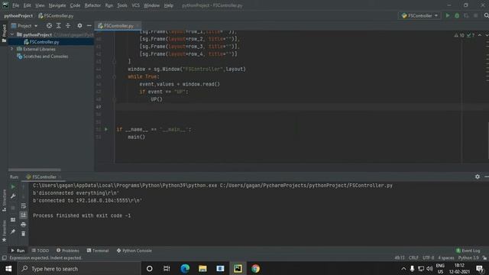This screenshot has width=489, height=275.
Task: Select FSController.py in the project tree
Action: click(x=44, y=42)
